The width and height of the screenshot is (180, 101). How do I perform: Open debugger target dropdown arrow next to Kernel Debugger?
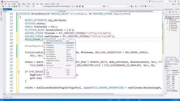click(x=70, y=6)
